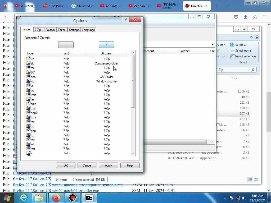Switch to the Folders tab
The height and width of the screenshot is (203, 271).
coord(50,30)
